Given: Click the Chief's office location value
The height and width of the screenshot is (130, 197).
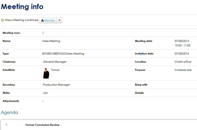Looking at the screenshot, I should click(183, 62).
